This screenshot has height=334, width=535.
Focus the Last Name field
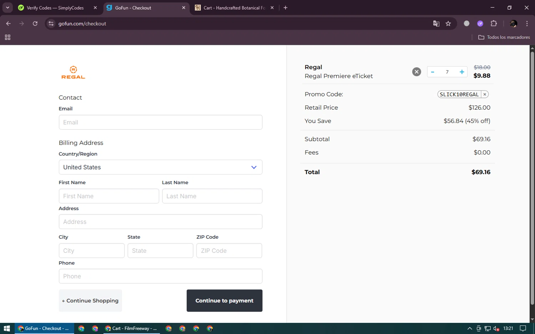tap(212, 196)
